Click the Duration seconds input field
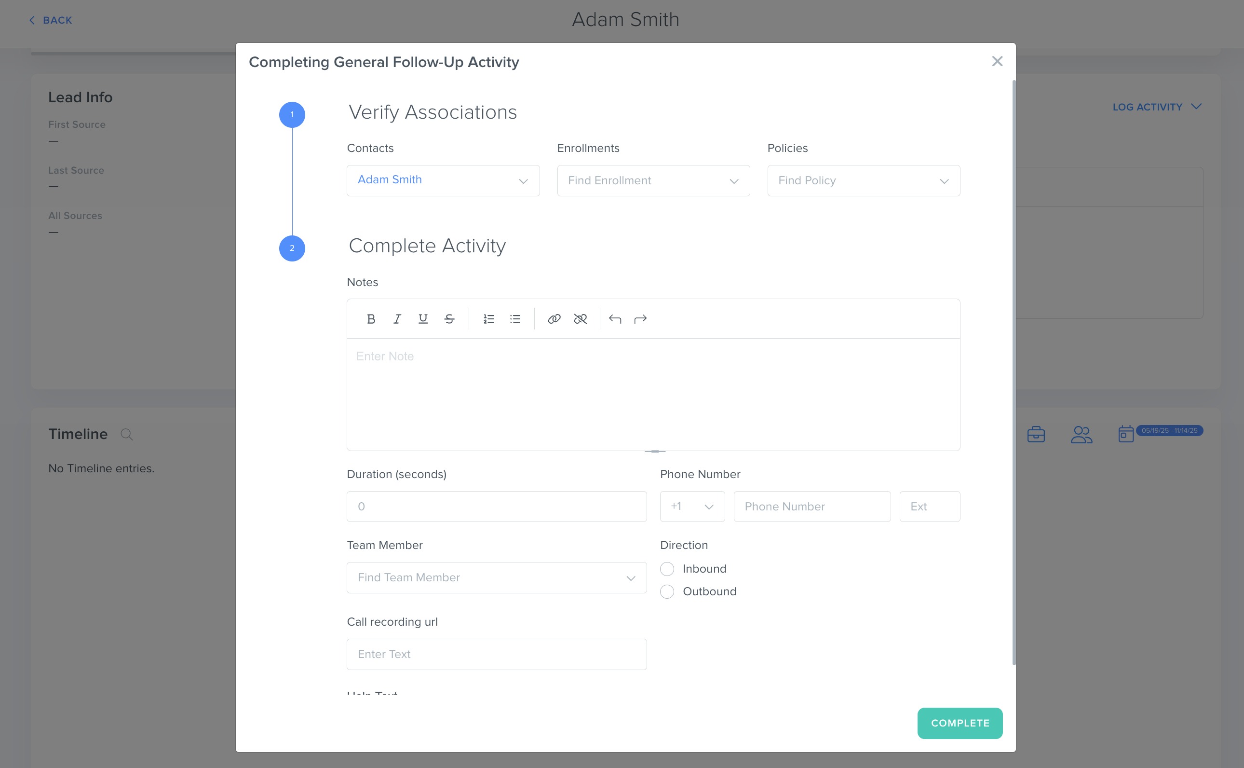 pyautogui.click(x=496, y=507)
